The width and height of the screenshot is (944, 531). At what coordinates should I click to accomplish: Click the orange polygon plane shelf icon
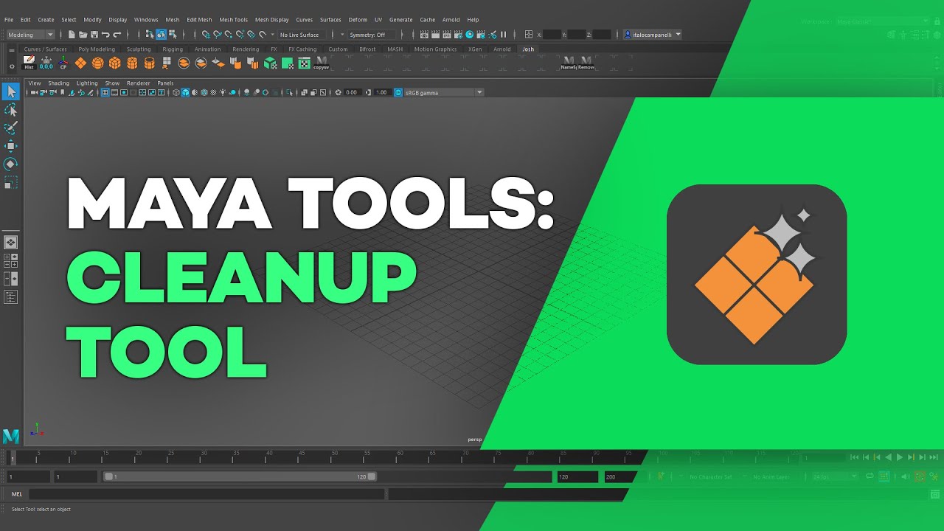coord(80,63)
